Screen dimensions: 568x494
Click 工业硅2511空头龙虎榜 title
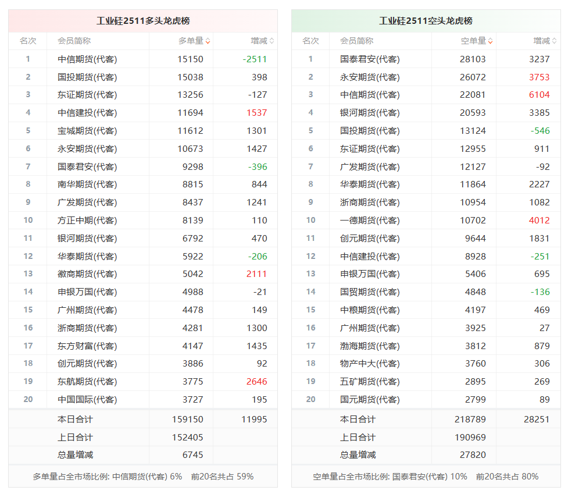[426, 21]
